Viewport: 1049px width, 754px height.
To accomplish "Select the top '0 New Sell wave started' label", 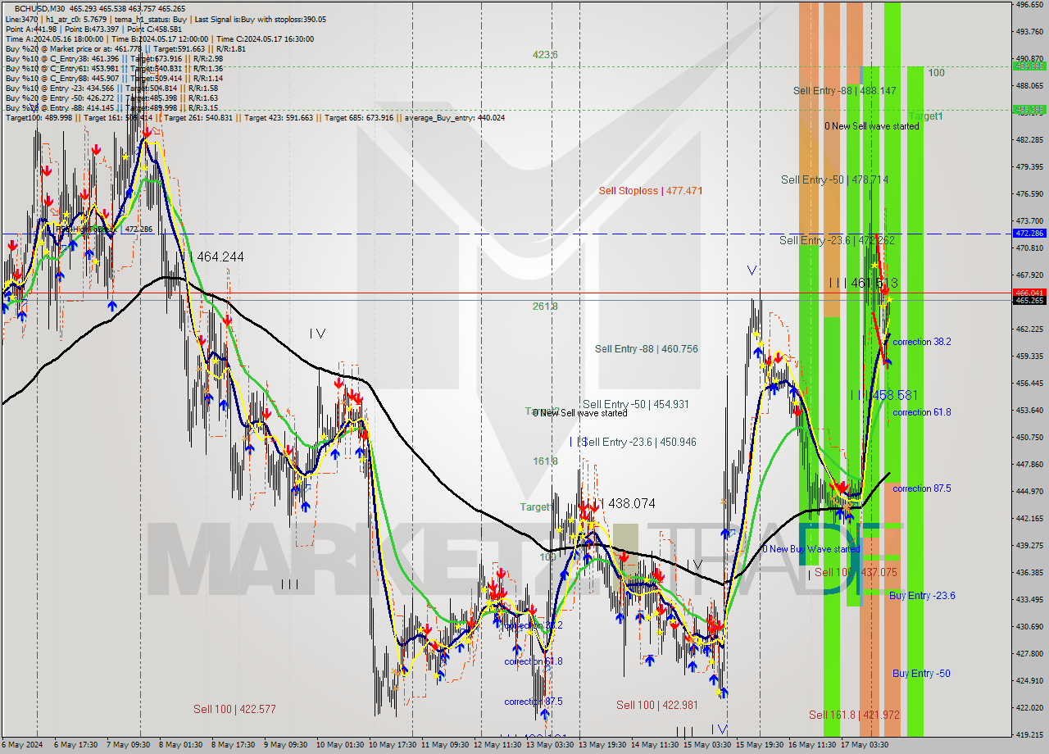I will coord(872,126).
